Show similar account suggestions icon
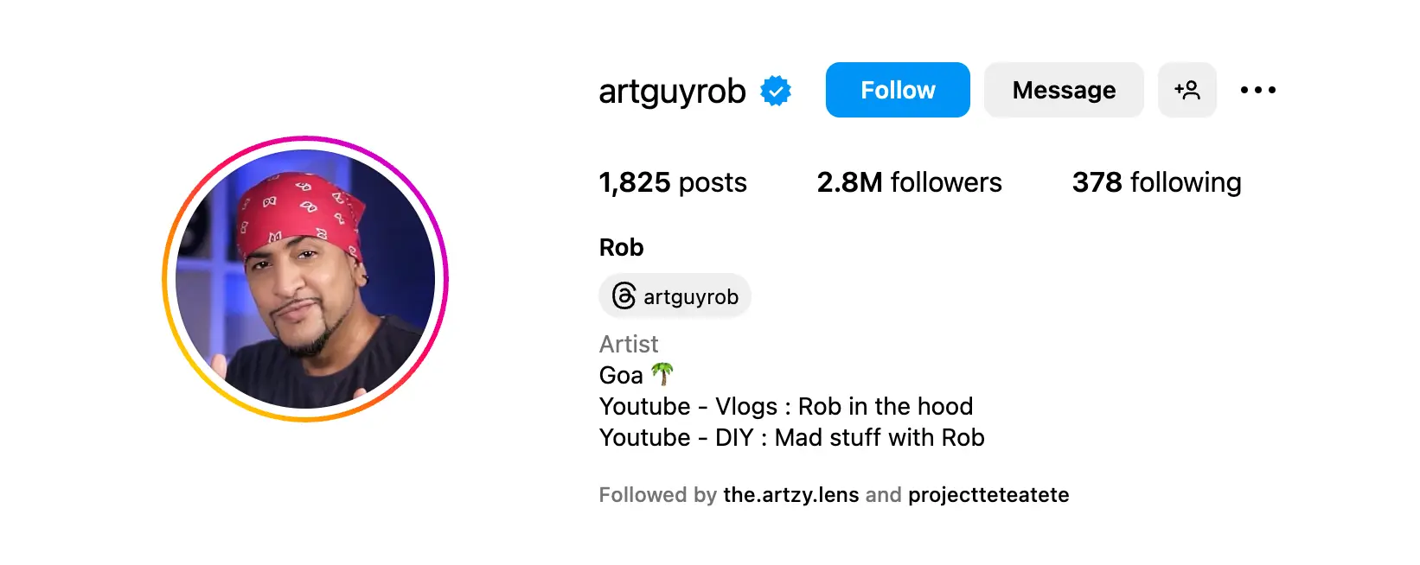Image resolution: width=1420 pixels, height=565 pixels. [x=1187, y=90]
